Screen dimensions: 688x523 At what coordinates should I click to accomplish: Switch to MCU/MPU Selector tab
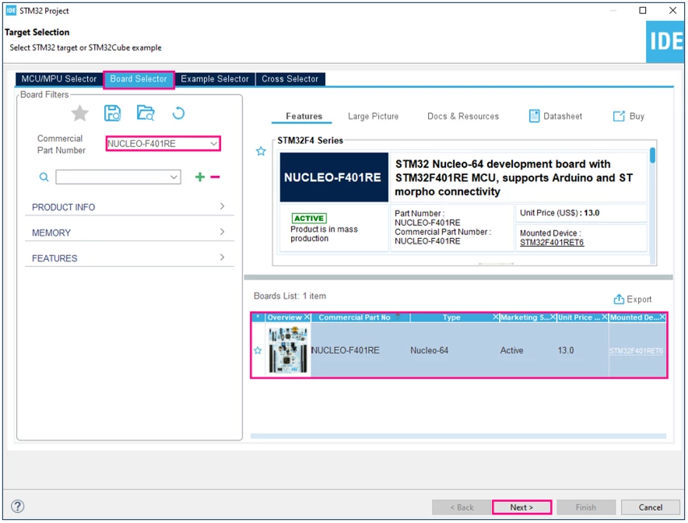pyautogui.click(x=59, y=79)
